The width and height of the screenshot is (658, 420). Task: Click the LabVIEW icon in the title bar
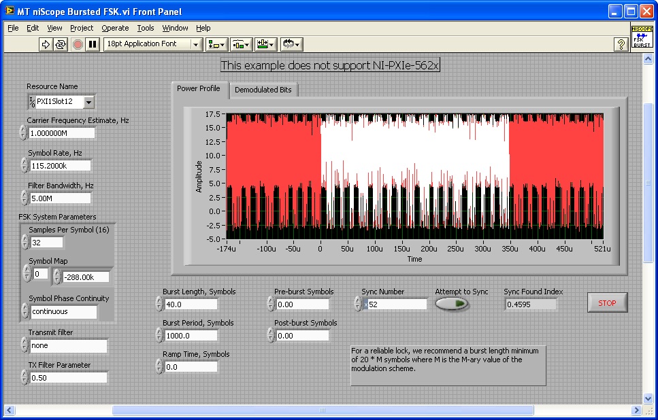tap(10, 11)
